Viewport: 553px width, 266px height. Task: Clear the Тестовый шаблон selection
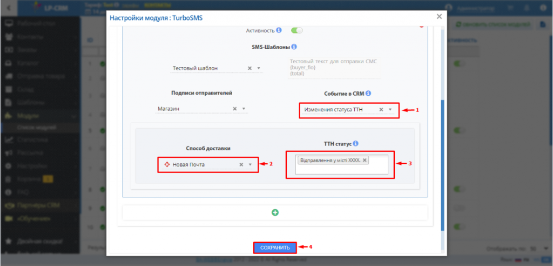coord(249,68)
